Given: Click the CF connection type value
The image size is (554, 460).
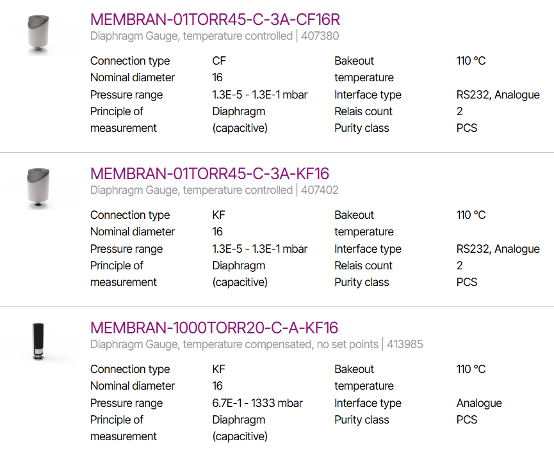Looking at the screenshot, I should coord(218,61).
